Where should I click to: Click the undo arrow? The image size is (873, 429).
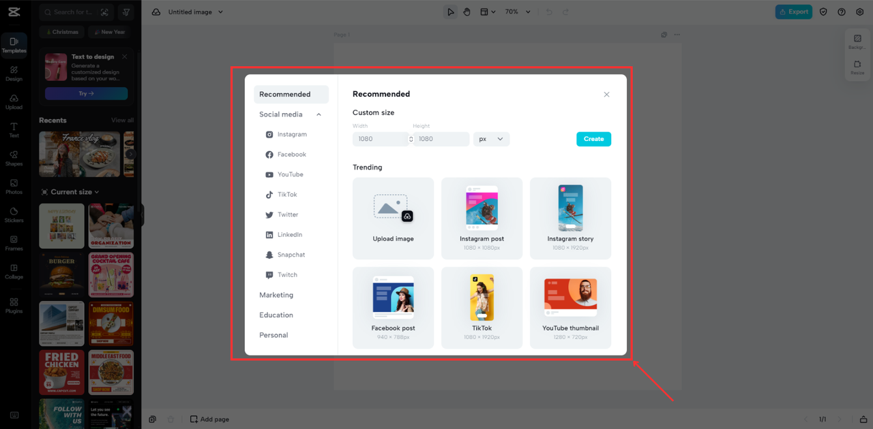coord(549,12)
